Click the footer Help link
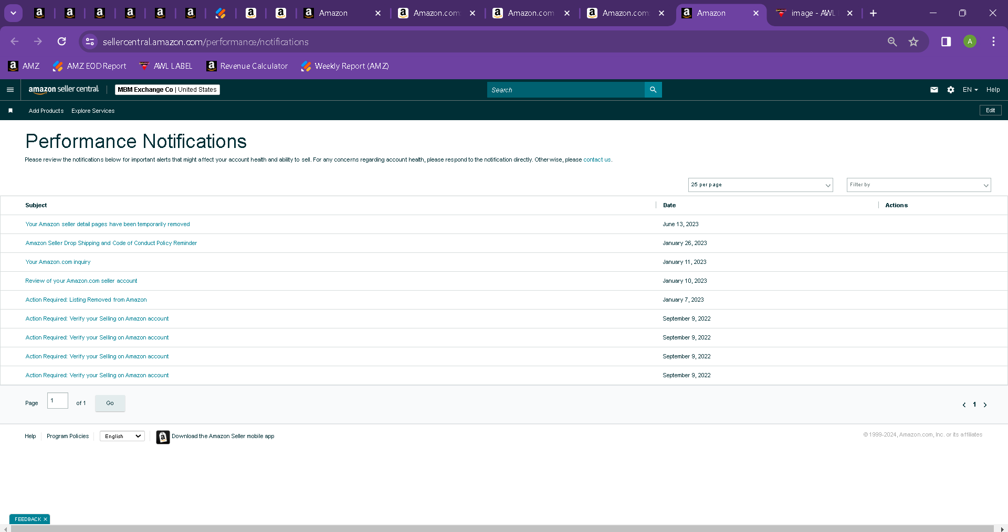Image resolution: width=1008 pixels, height=532 pixels. [x=30, y=436]
